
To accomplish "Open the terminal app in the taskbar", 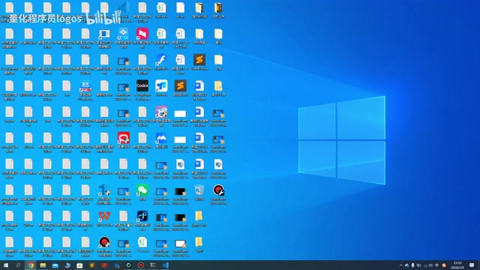I will pyautogui.click(x=153, y=265).
